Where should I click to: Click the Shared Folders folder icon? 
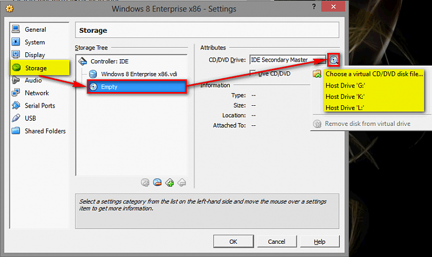pos(16,131)
